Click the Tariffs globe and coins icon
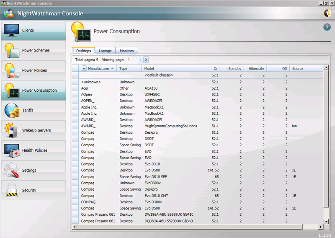335x238 pixels. tap(11, 111)
